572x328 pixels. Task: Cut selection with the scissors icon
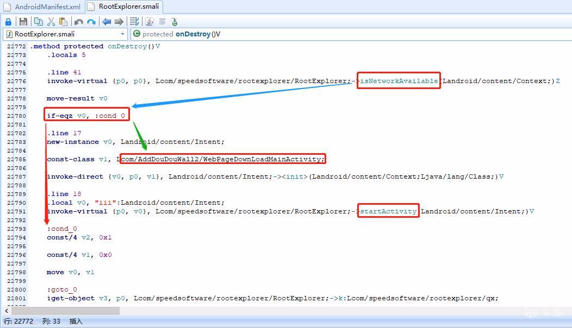pyautogui.click(x=51, y=22)
